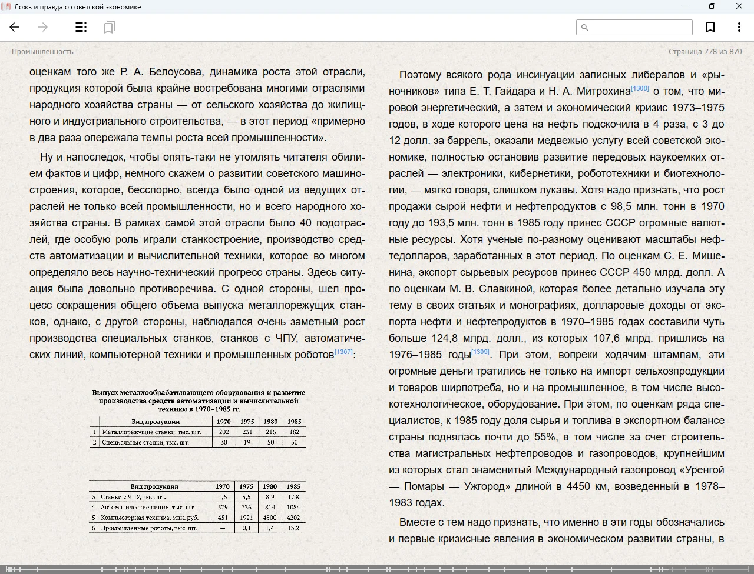The image size is (754, 574).
Task: Click the "Промышленность" chapter label
Action: tap(42, 52)
